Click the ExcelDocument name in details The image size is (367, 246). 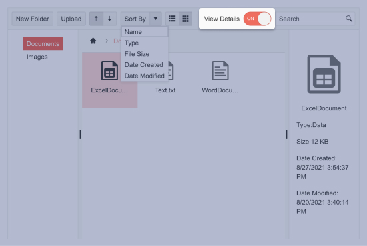click(x=324, y=108)
